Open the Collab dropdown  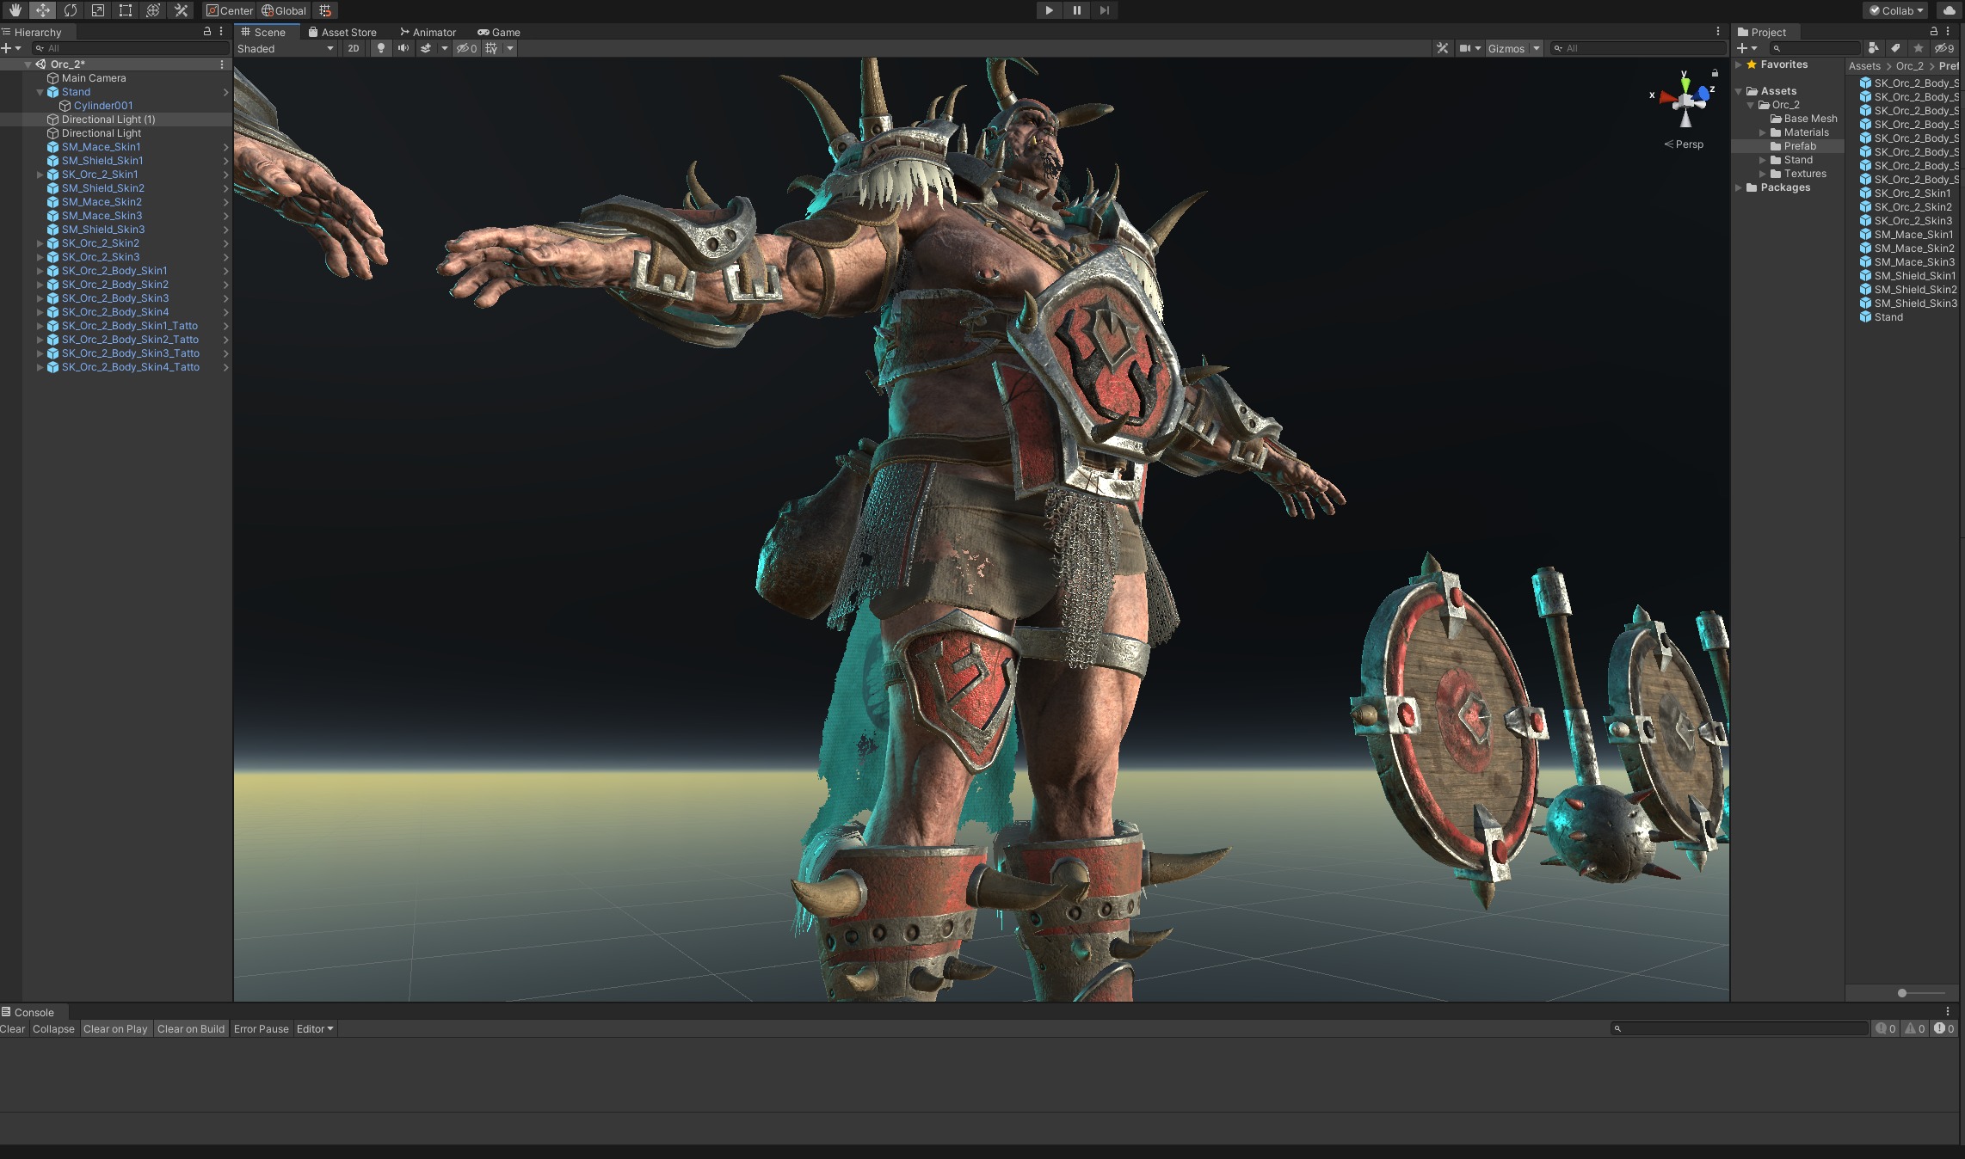point(1897,10)
